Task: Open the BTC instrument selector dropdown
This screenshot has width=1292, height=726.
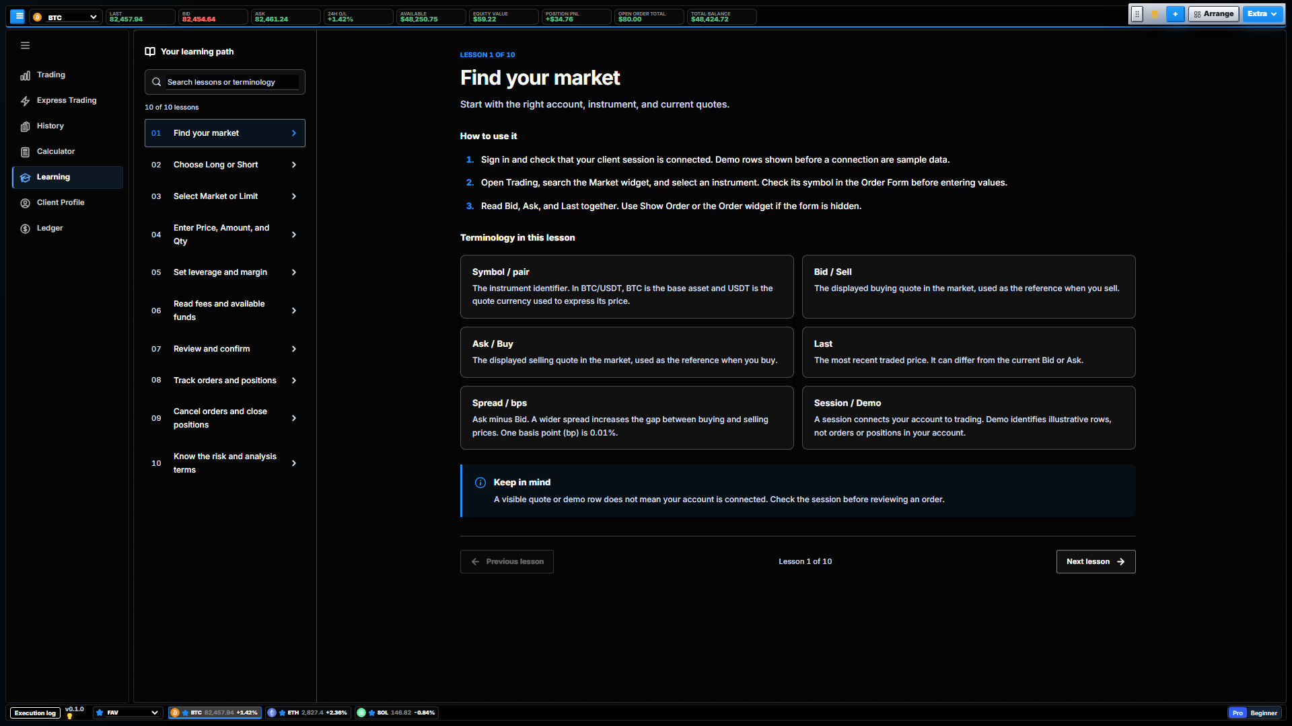Action: click(x=66, y=17)
